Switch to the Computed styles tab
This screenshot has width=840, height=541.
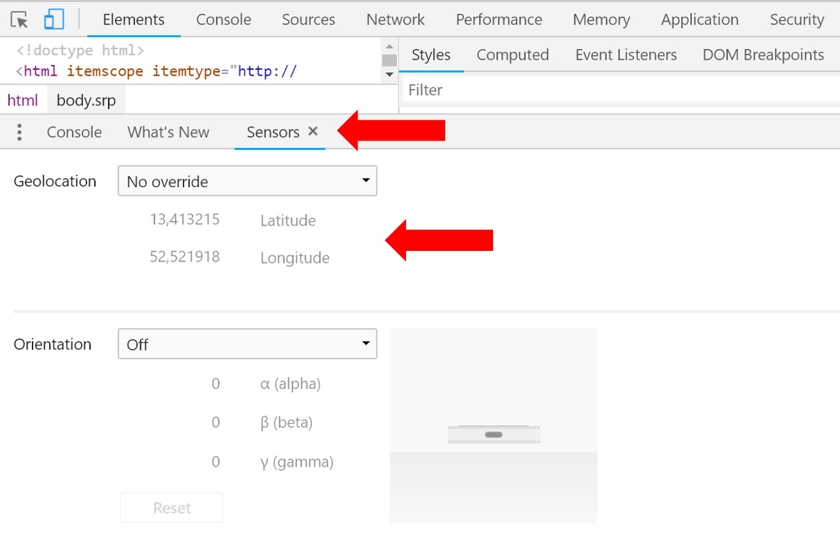coord(512,54)
